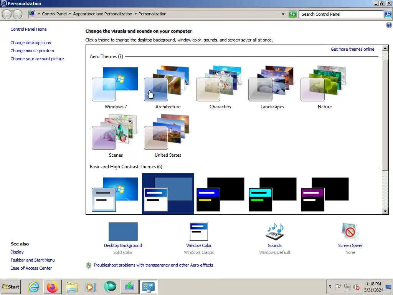Open Change mouse pointers
Screen dimensions: 393x295
[x=32, y=51]
